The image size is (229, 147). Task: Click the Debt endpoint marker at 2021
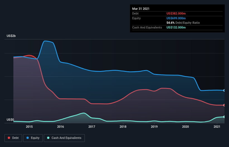tap(224, 105)
